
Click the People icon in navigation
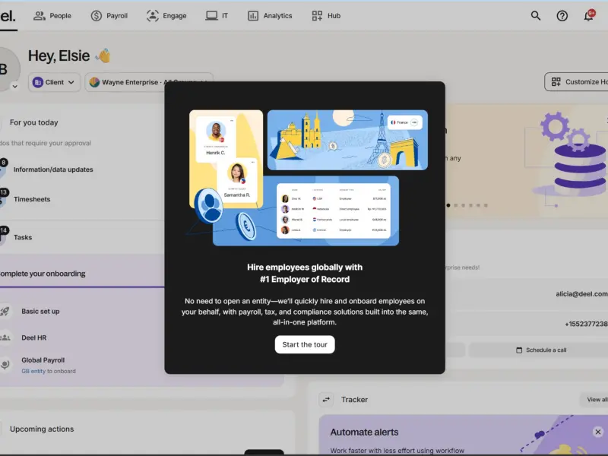click(x=40, y=16)
